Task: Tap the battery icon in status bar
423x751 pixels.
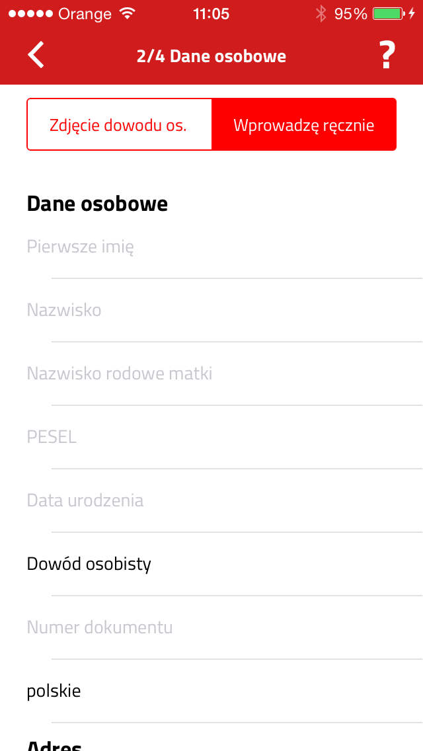Action: (387, 14)
